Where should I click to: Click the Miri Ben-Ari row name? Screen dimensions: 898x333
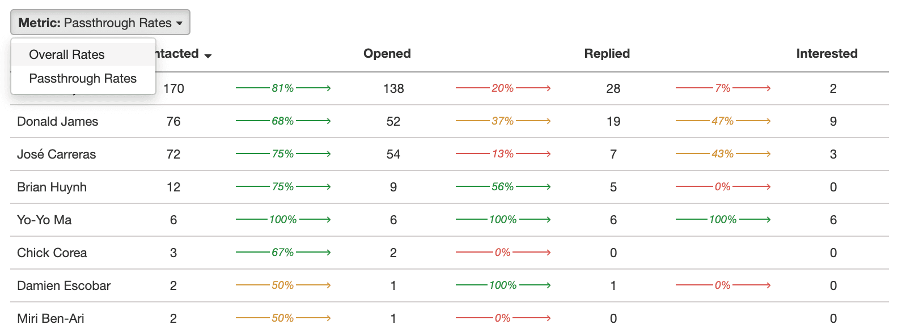[x=50, y=318]
